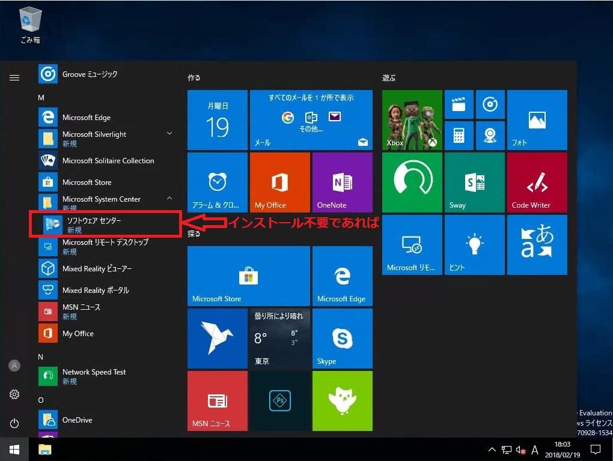613x461 pixels.
Task: Open MSN ニュース in app list
Action: click(106, 312)
